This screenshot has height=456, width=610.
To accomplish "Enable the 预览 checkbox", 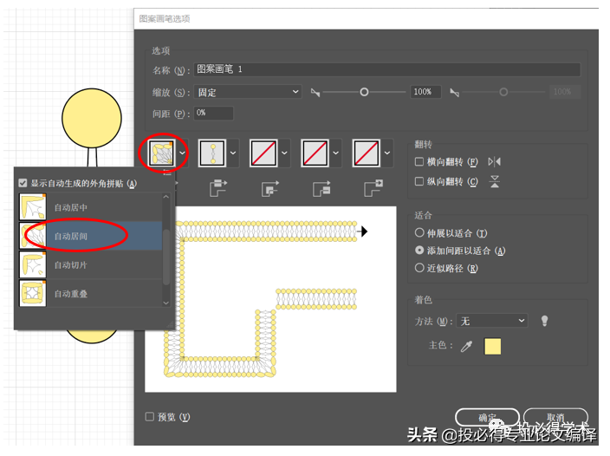I will (149, 417).
